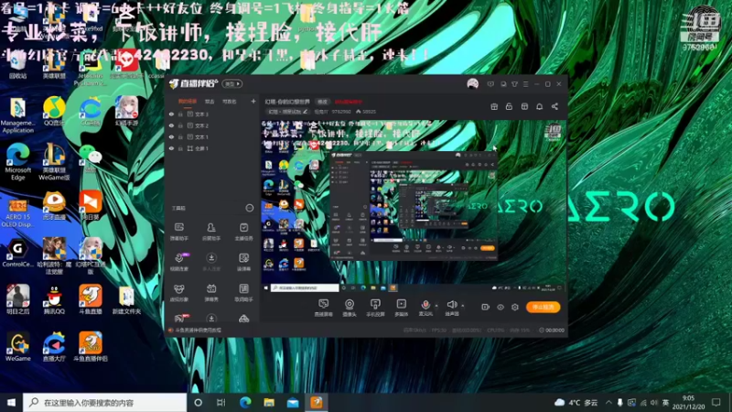Open QQ音乐 from the desktop
Screen dimensions: 732x412
(54, 112)
